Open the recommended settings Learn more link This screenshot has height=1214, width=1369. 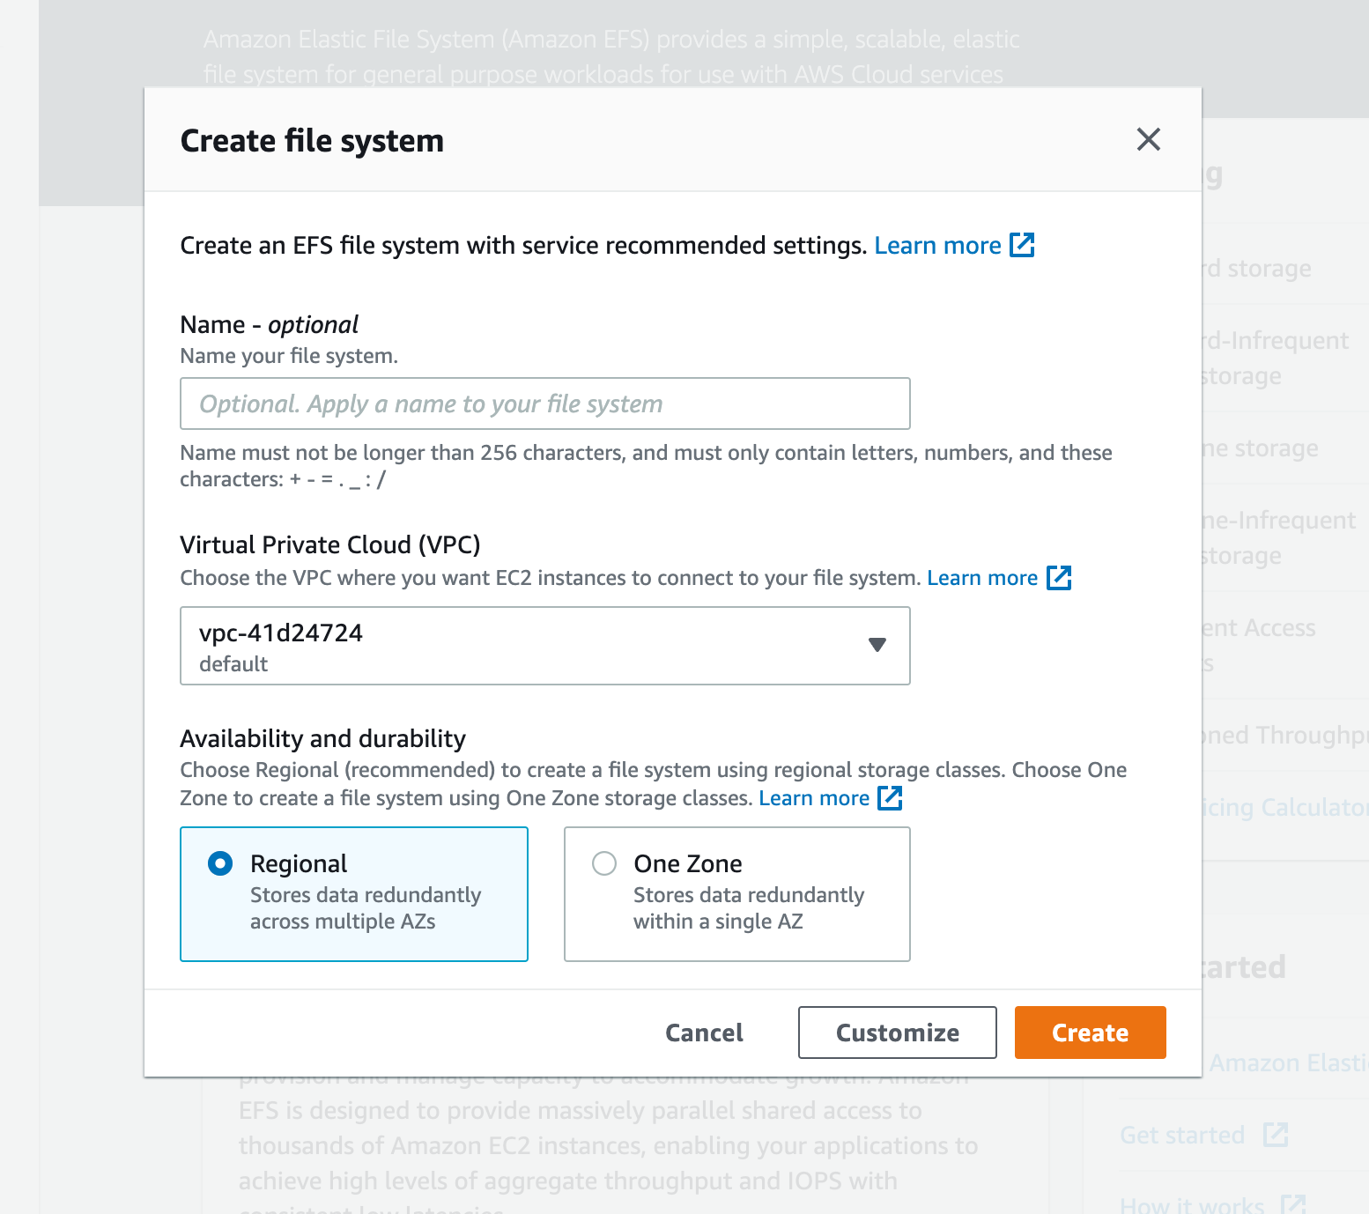(937, 245)
